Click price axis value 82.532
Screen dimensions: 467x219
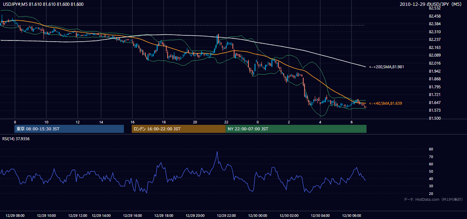(x=435, y=8)
